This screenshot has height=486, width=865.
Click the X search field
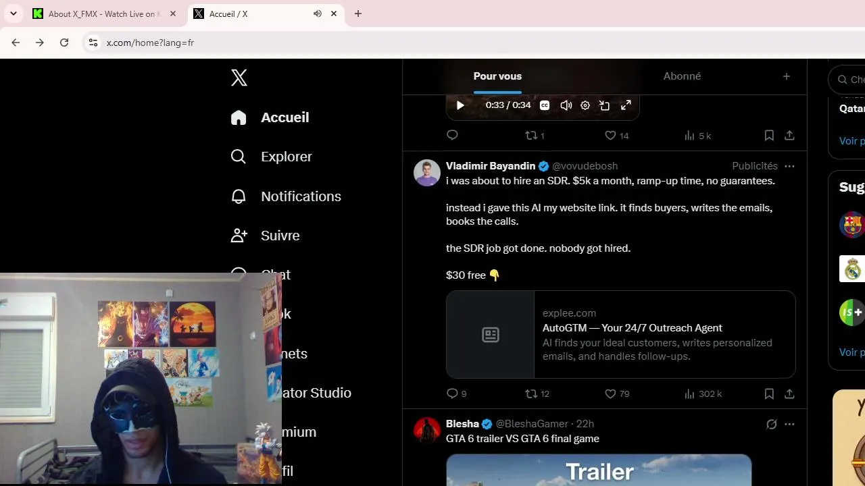click(x=847, y=80)
